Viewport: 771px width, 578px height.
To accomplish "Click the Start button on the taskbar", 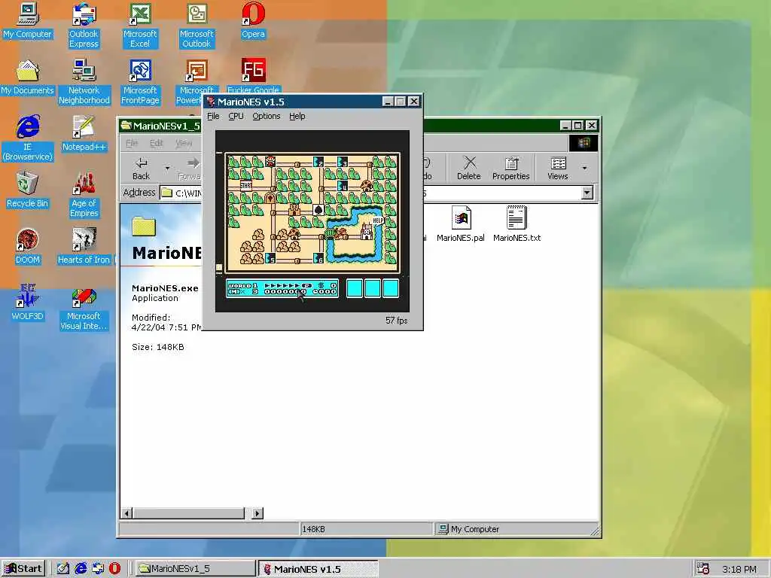I will pyautogui.click(x=23, y=569).
